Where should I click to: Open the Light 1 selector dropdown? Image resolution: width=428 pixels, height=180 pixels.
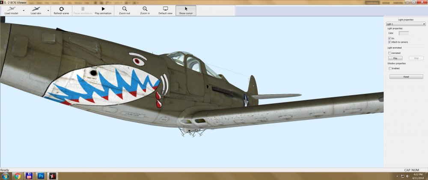tap(405, 24)
